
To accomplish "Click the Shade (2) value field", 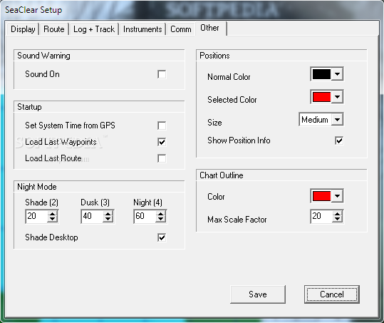I will click(x=37, y=216).
